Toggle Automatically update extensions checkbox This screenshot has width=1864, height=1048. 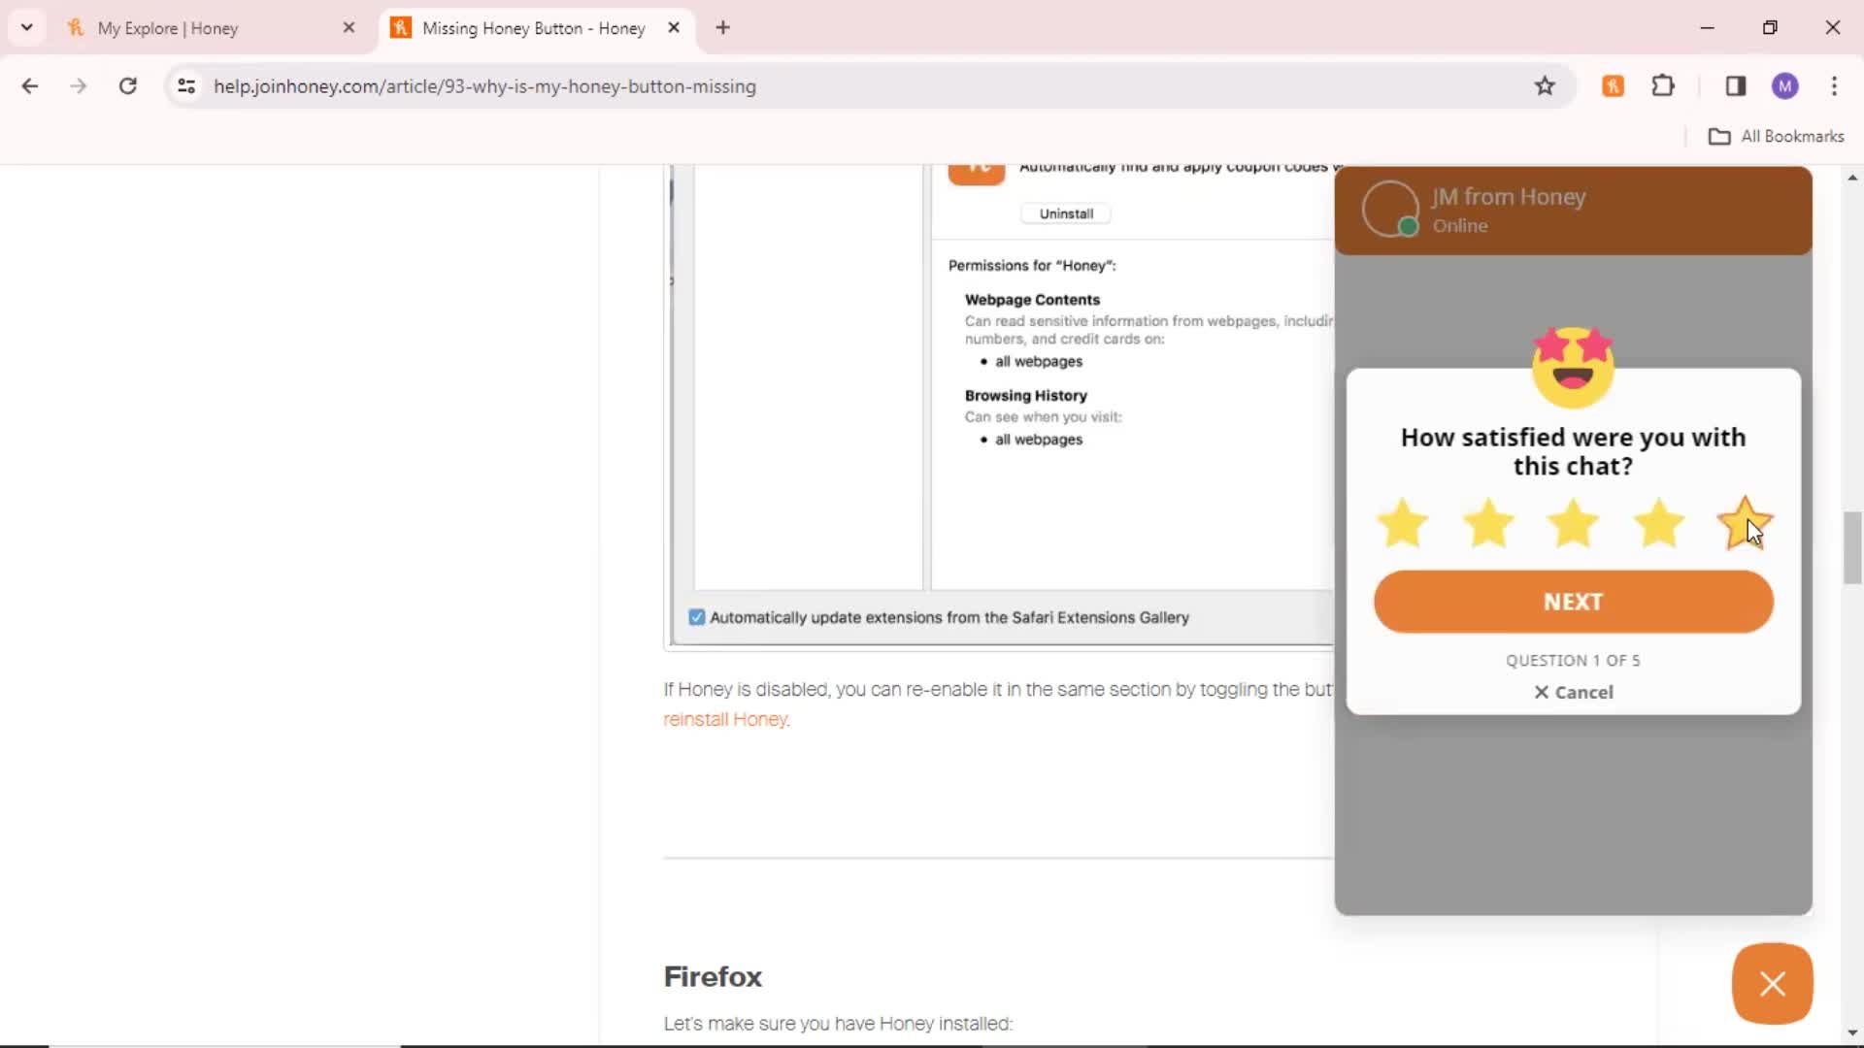coord(696,617)
